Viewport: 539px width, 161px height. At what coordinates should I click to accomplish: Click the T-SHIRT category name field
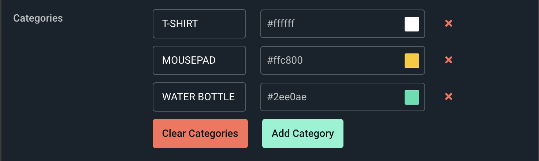point(199,24)
